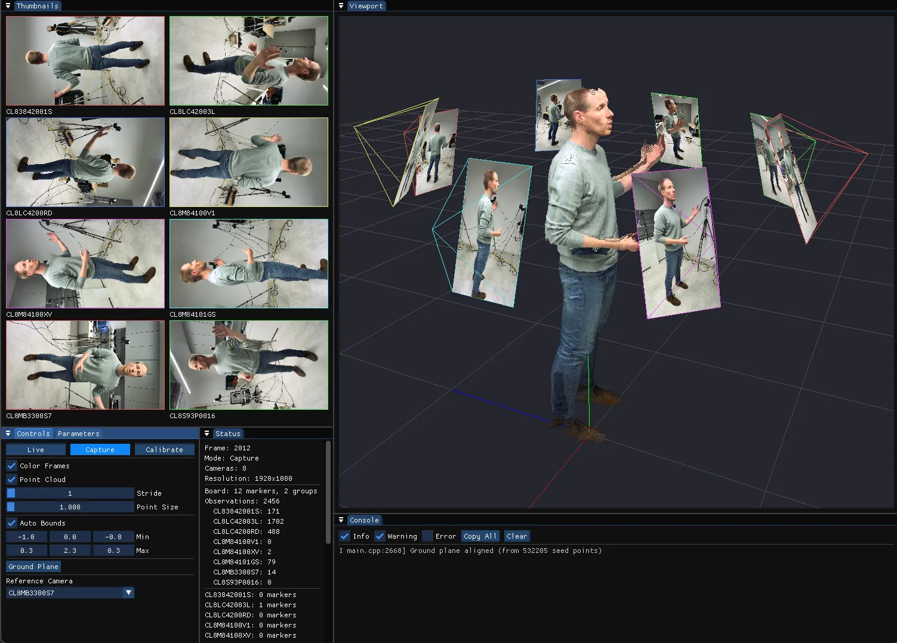This screenshot has width=897, height=643.
Task: Collapse the Console panel header arrow
Action: pyautogui.click(x=341, y=520)
